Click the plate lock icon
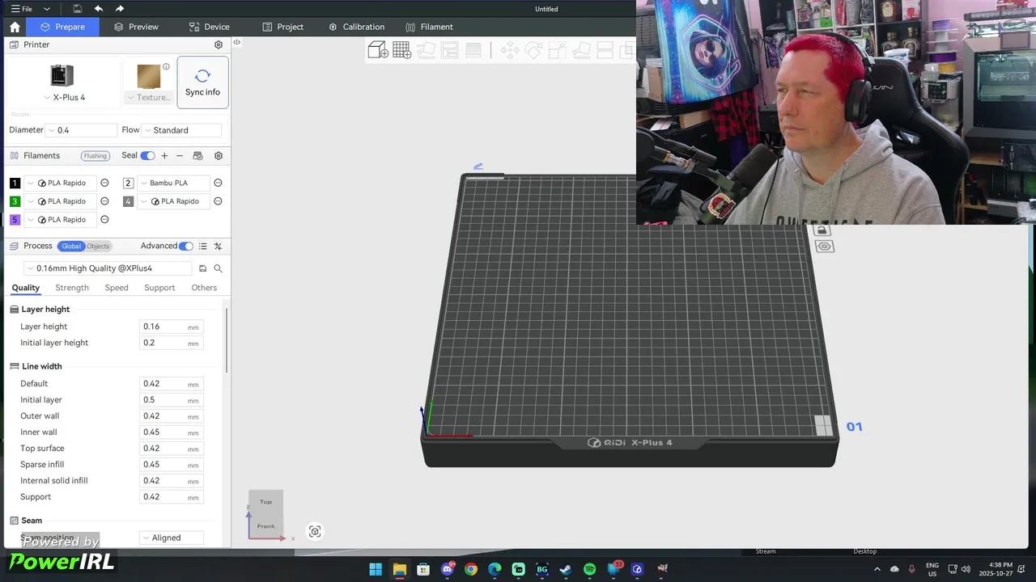The height and width of the screenshot is (582, 1036). [822, 230]
